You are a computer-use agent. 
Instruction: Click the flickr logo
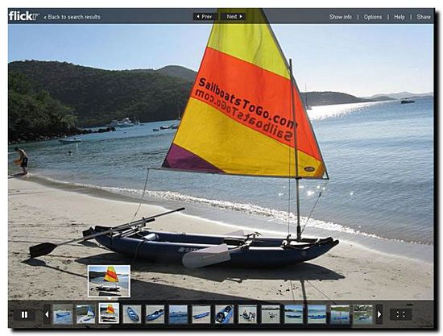pyautogui.click(x=23, y=16)
